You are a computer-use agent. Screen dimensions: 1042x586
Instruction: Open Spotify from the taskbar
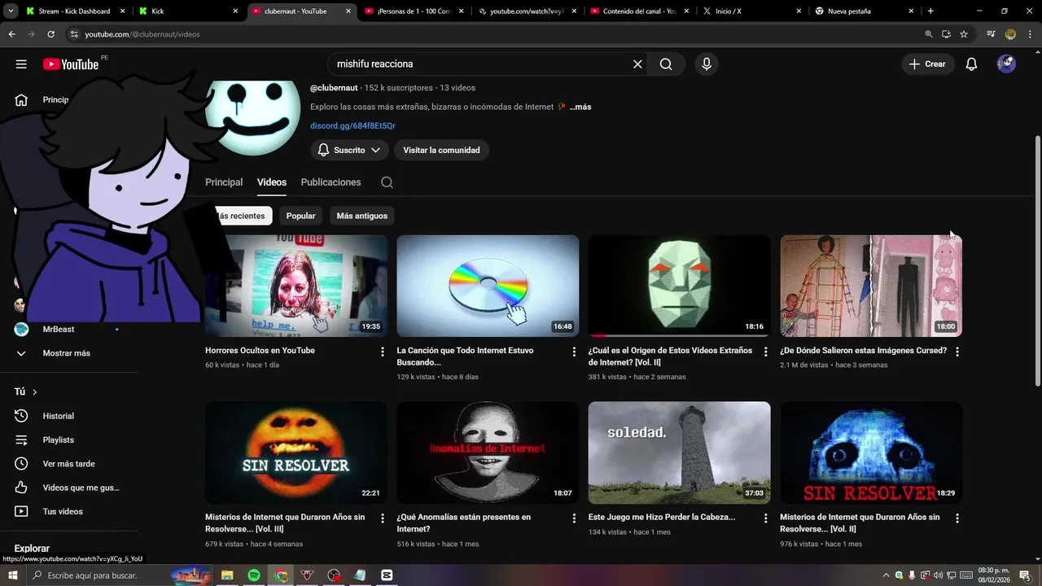click(254, 575)
